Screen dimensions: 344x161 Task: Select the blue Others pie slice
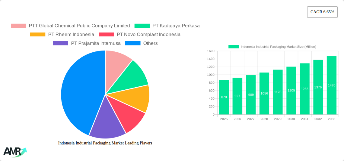[78, 93]
